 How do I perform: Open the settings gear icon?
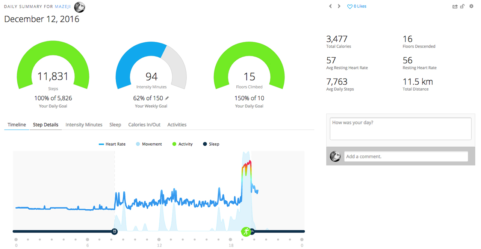(x=471, y=6)
